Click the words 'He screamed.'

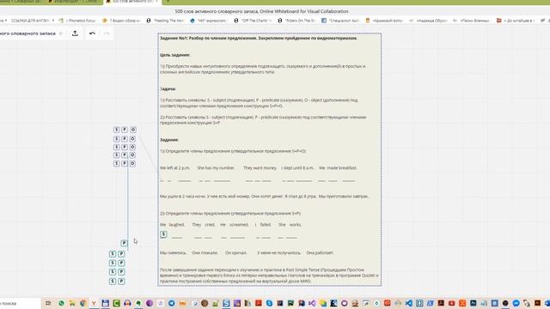pyautogui.click(x=235, y=225)
